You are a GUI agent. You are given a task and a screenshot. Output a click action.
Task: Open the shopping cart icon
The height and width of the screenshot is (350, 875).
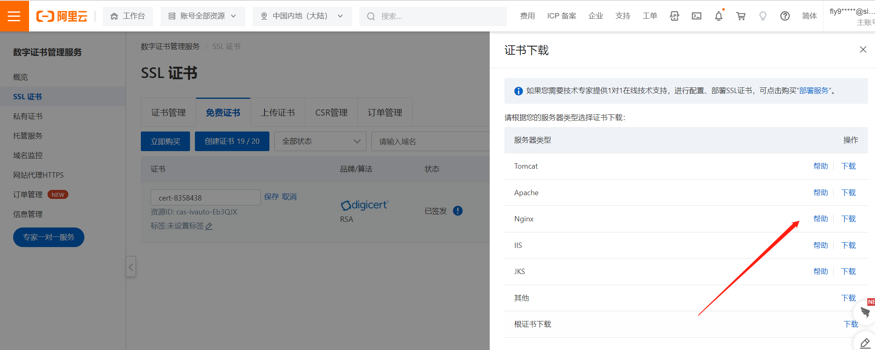click(741, 16)
